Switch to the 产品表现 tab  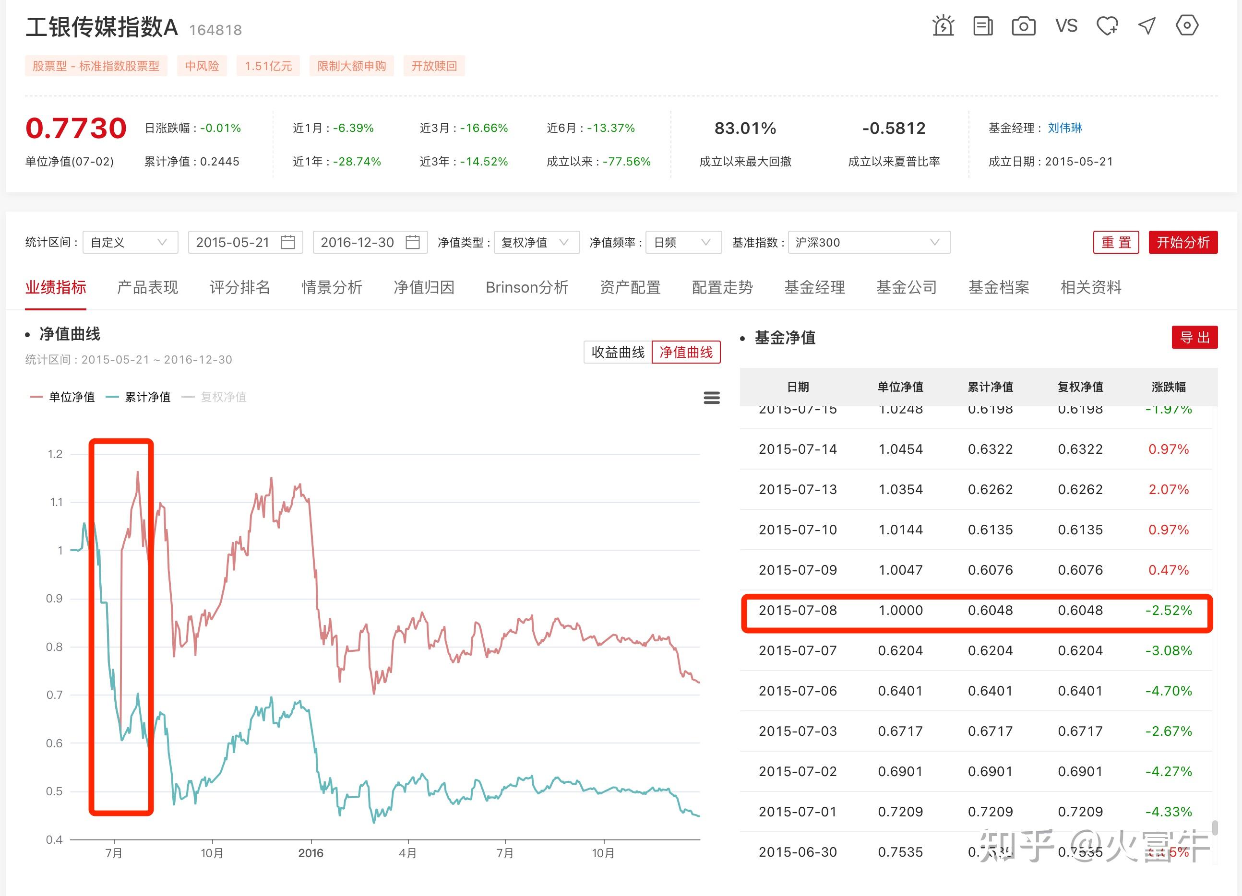pyautogui.click(x=147, y=287)
